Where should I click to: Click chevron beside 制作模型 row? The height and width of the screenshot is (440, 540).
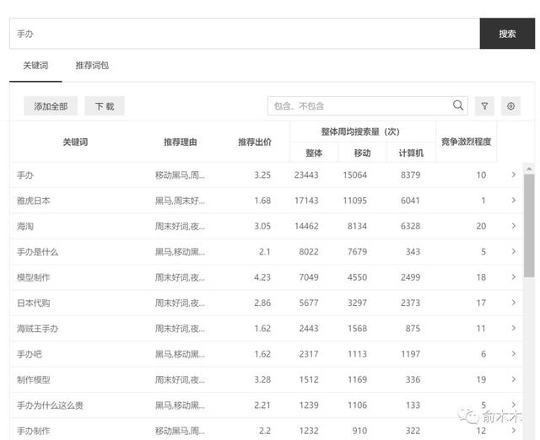513,379
